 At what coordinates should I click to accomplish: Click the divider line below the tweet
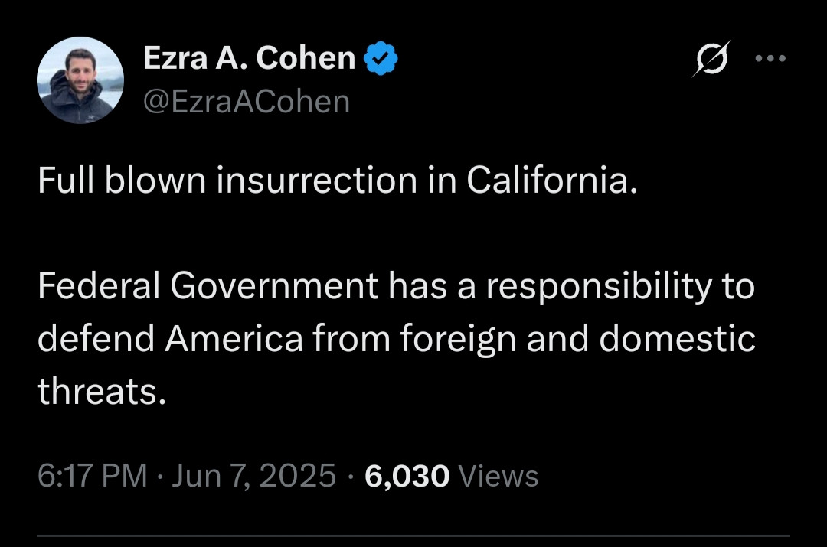[x=413, y=535]
